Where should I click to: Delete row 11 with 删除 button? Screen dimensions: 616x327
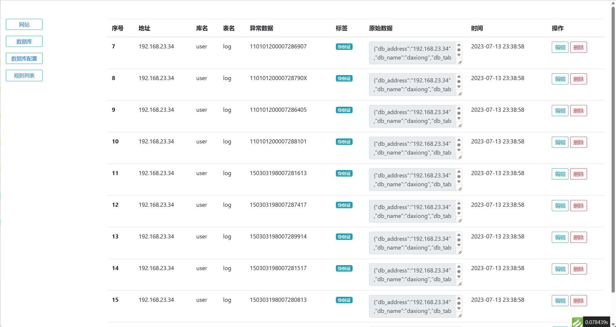point(578,174)
